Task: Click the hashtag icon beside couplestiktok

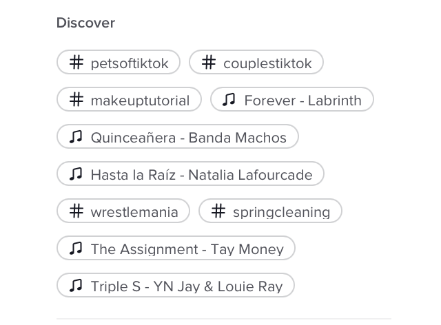Action: coord(209,63)
